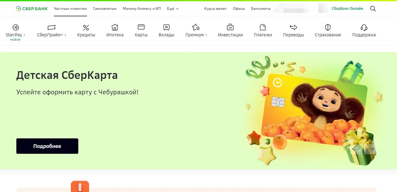The height and width of the screenshot is (192, 397).
Task: Click 'Успейте оформить карту с Чебурашкой!' text
Action: click(x=77, y=92)
